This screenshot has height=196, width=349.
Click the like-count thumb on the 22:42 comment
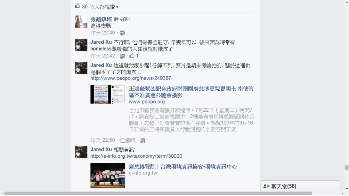coord(132,56)
